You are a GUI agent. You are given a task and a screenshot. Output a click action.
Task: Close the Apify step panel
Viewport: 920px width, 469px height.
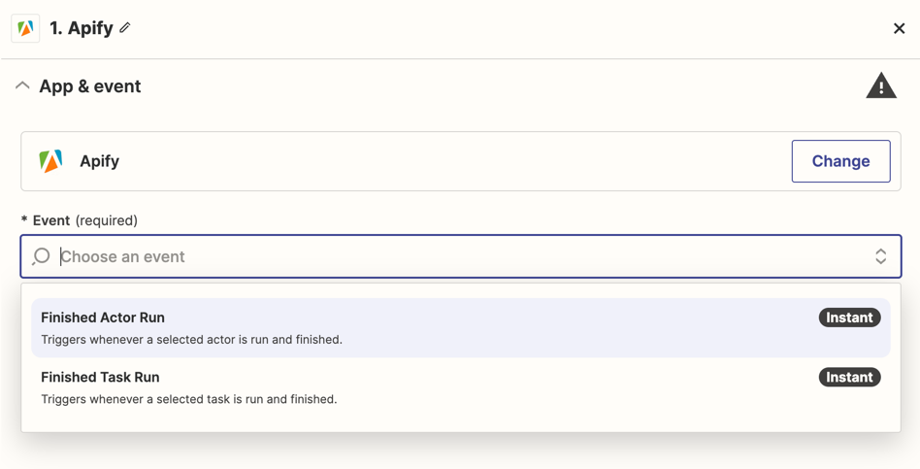click(899, 28)
